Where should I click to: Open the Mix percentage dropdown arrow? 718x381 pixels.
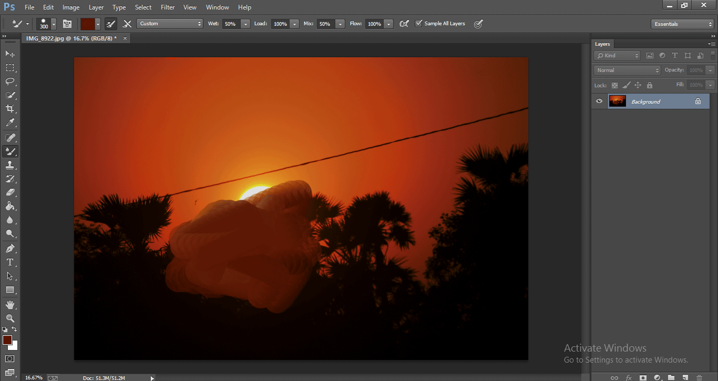(340, 24)
